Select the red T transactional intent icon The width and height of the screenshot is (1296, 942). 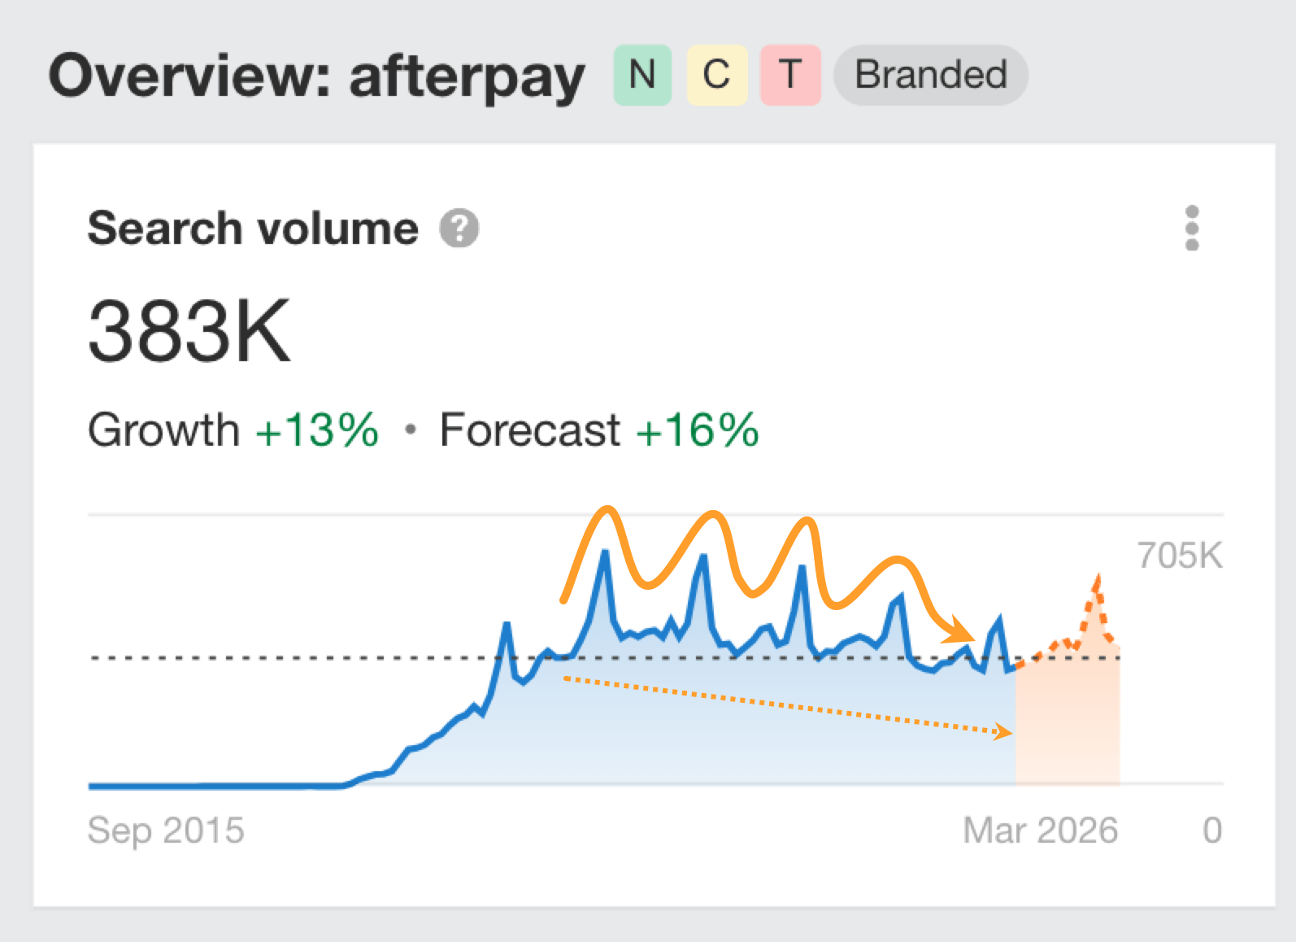click(789, 76)
